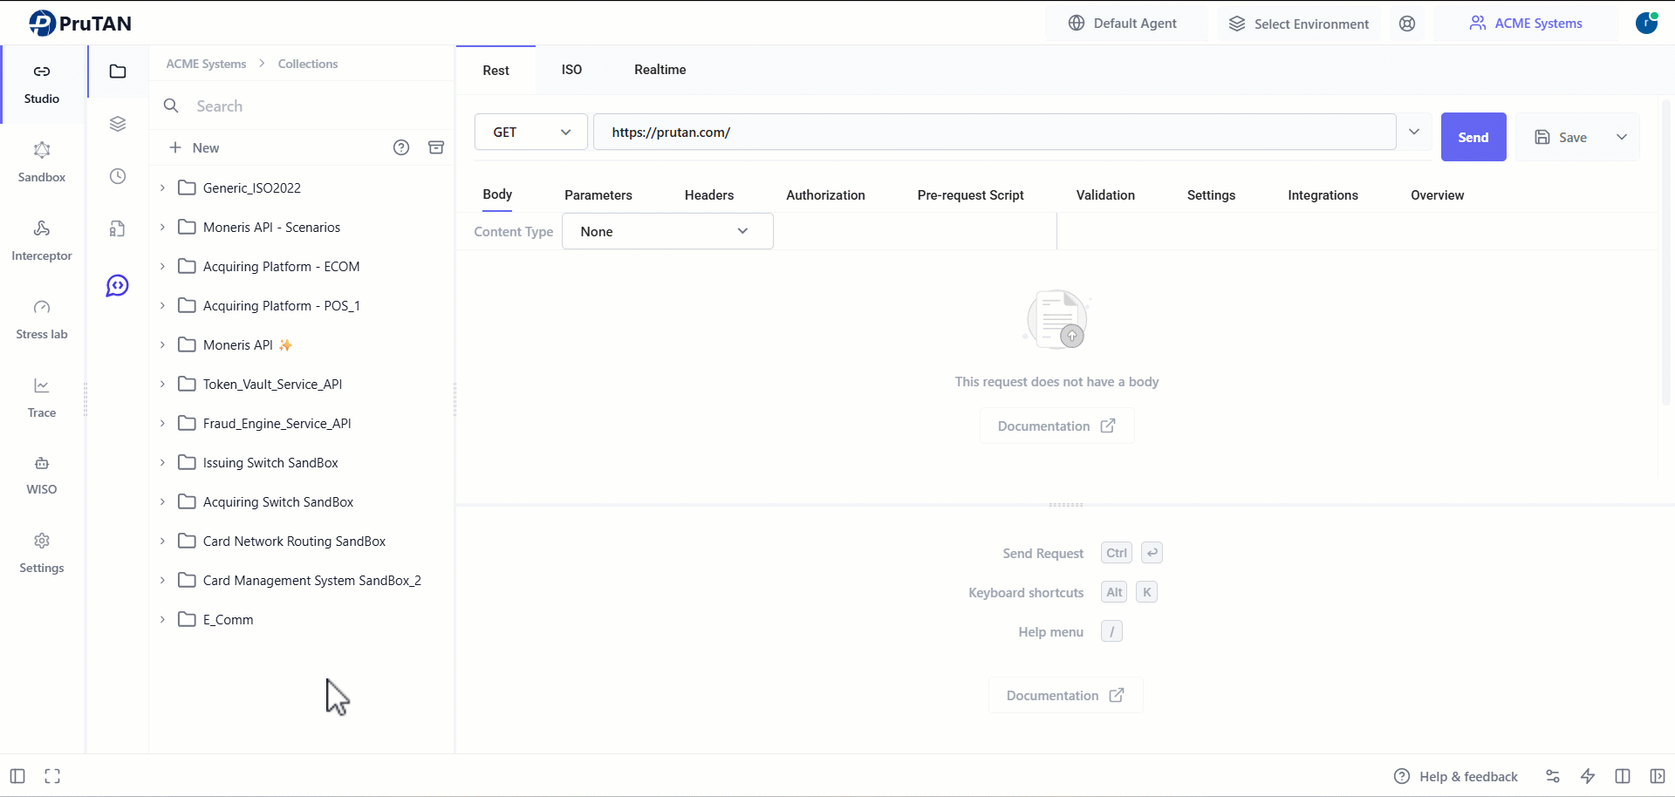Expand the E_Comm collection

click(162, 619)
